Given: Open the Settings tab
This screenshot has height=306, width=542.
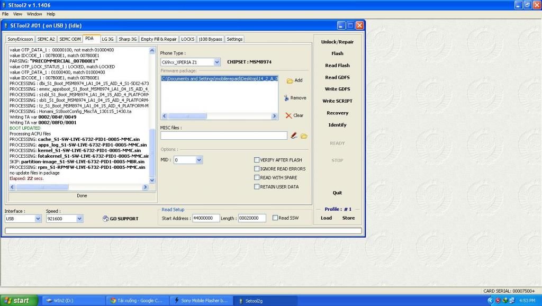Looking at the screenshot, I should tap(234, 39).
